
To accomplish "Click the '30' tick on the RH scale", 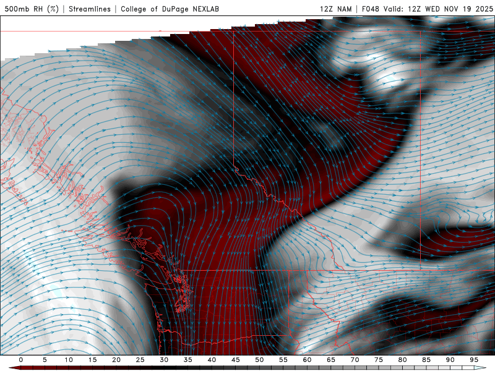I will click(164, 360).
